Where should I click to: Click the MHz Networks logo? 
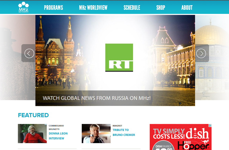coord(23,7)
